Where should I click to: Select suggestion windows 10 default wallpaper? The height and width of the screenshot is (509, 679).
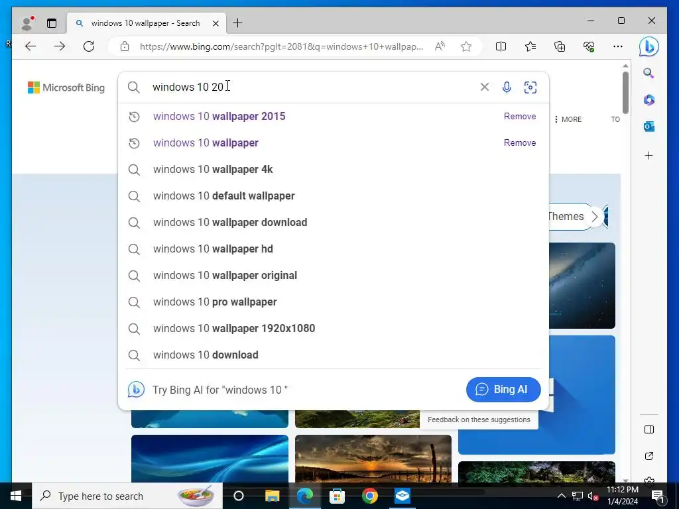334,196
